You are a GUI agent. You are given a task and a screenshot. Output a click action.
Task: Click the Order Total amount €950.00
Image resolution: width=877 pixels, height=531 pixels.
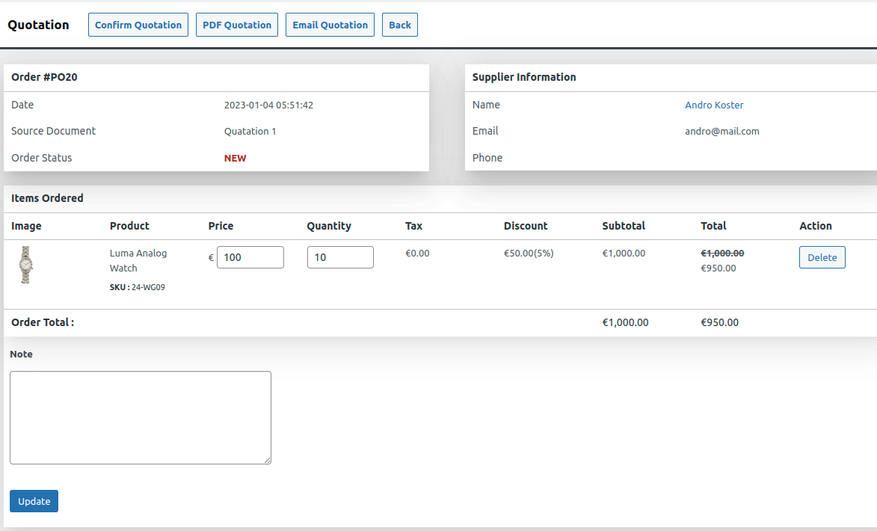pos(719,323)
